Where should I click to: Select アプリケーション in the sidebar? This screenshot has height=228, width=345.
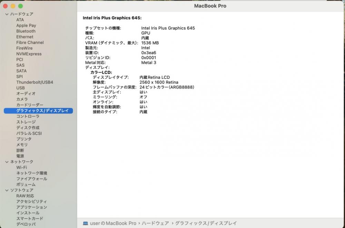32,207
